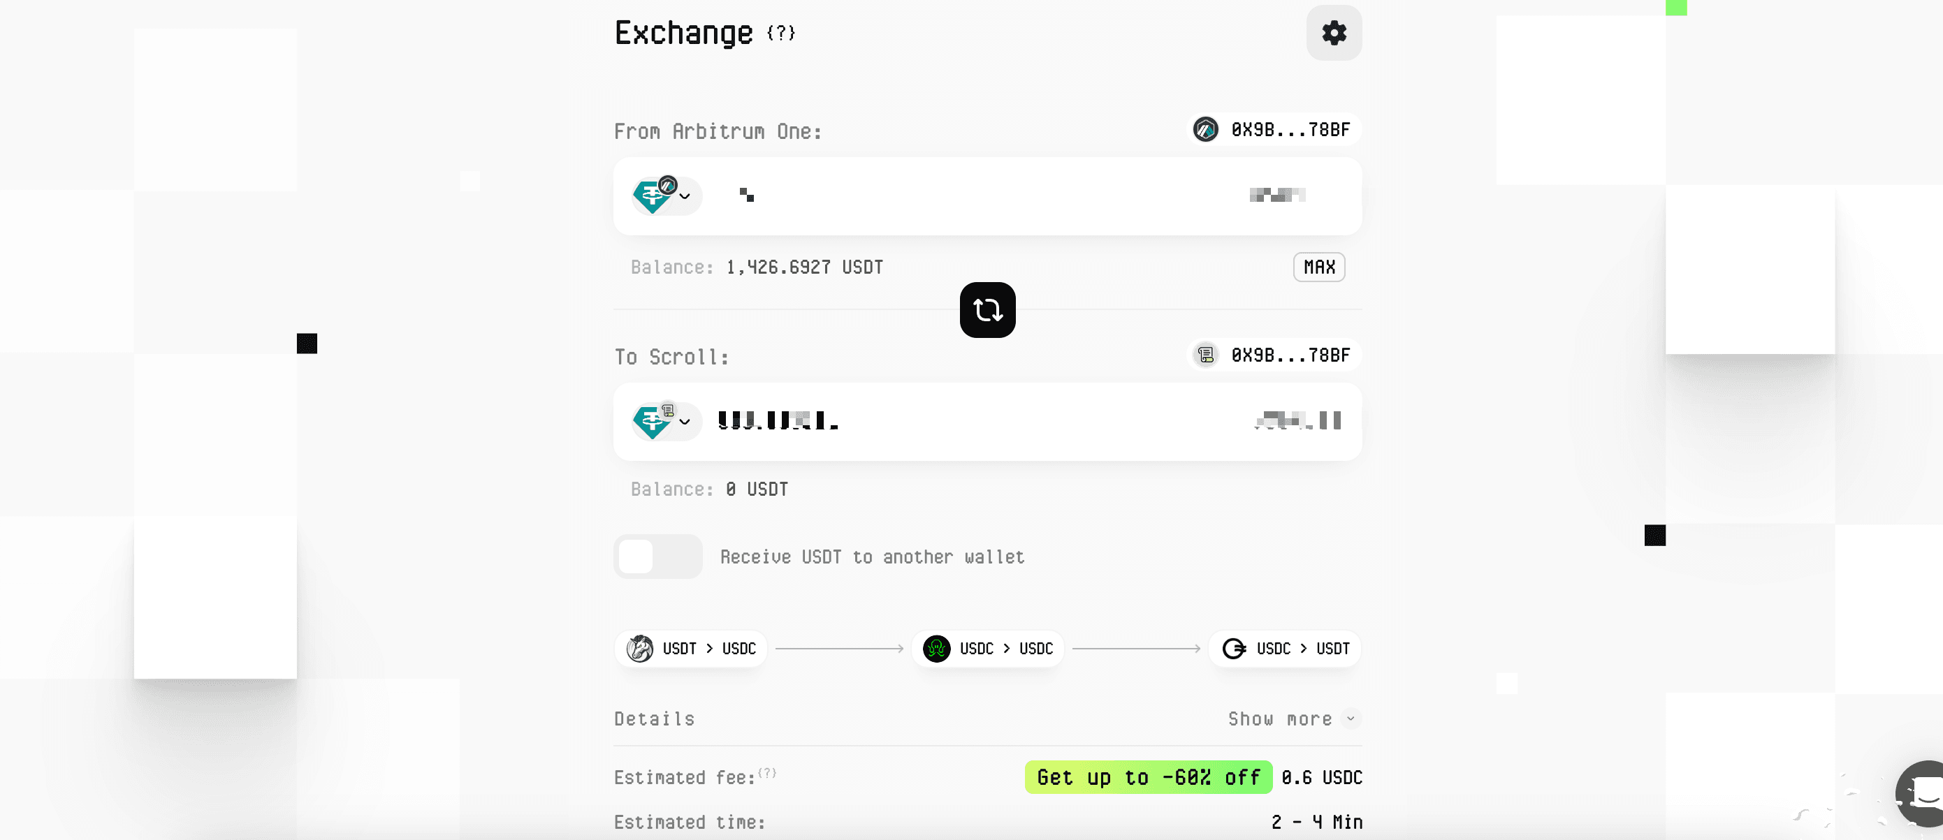Image resolution: width=1943 pixels, height=840 pixels.
Task: Click the Scroll wallet address badge
Action: (x=1273, y=355)
